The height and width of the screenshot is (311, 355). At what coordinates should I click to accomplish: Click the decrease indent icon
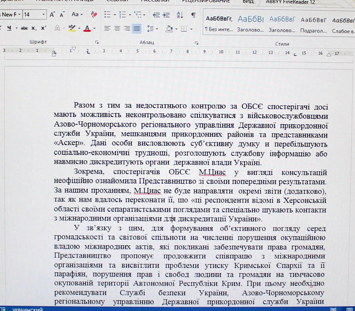tap(156, 15)
